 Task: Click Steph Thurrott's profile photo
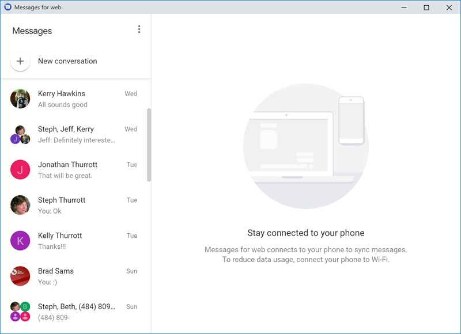20,205
